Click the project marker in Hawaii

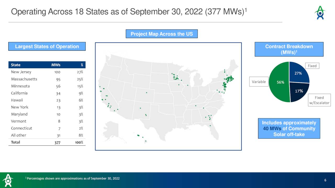point(139,136)
